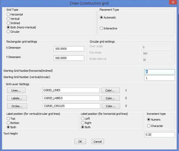
Task: Select the Horizontal grid type
Action: [8, 14]
